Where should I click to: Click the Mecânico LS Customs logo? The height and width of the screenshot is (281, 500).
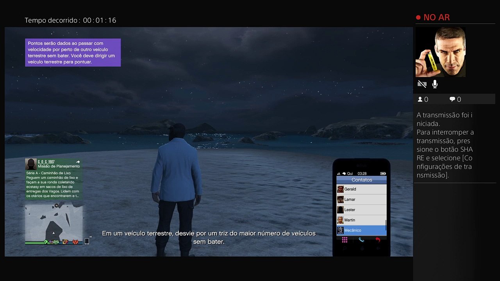coord(340,230)
